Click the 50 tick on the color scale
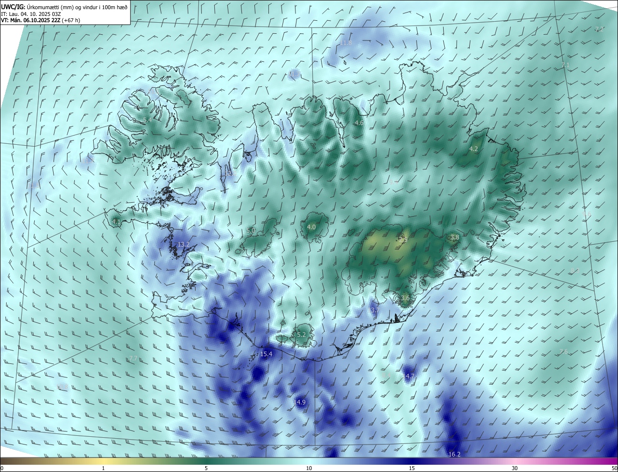 point(614,468)
